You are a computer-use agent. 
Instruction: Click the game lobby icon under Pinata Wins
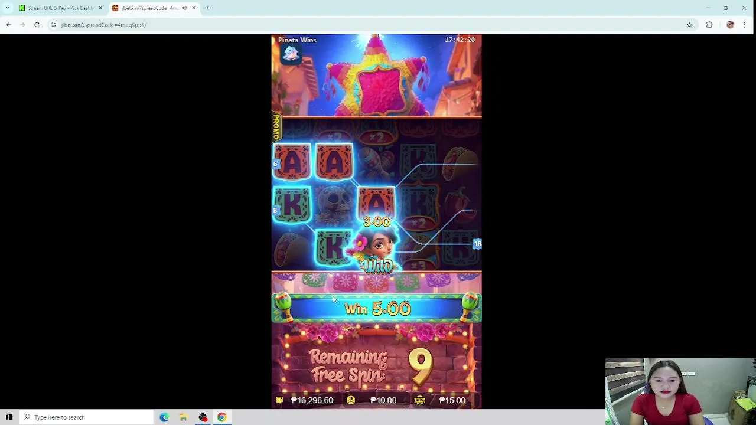tap(291, 54)
